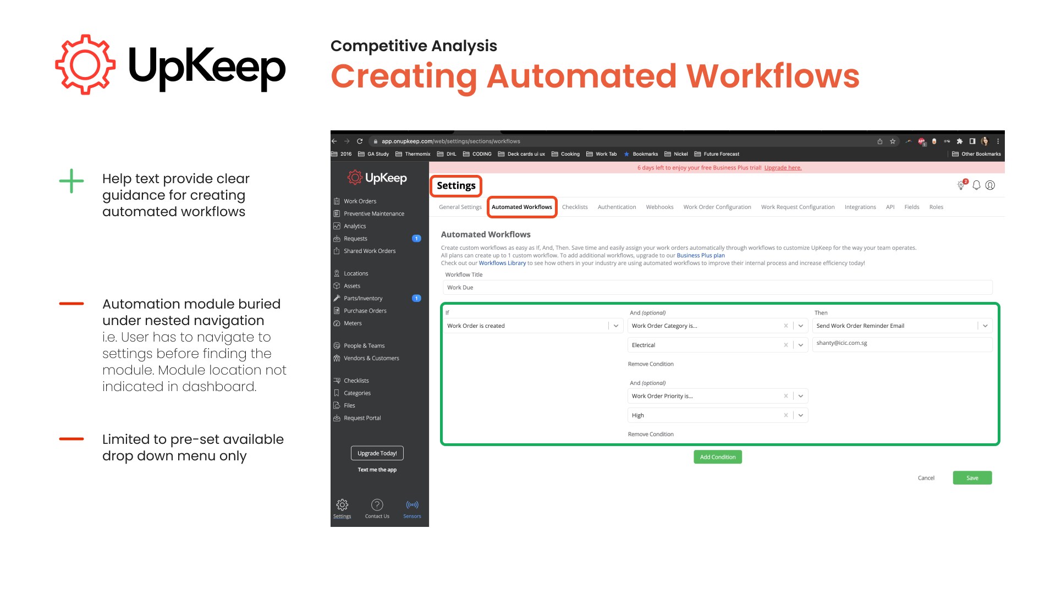Screen dimensions: 1056x594
Task: Open the browser extensions puzzle icon
Action: [960, 141]
